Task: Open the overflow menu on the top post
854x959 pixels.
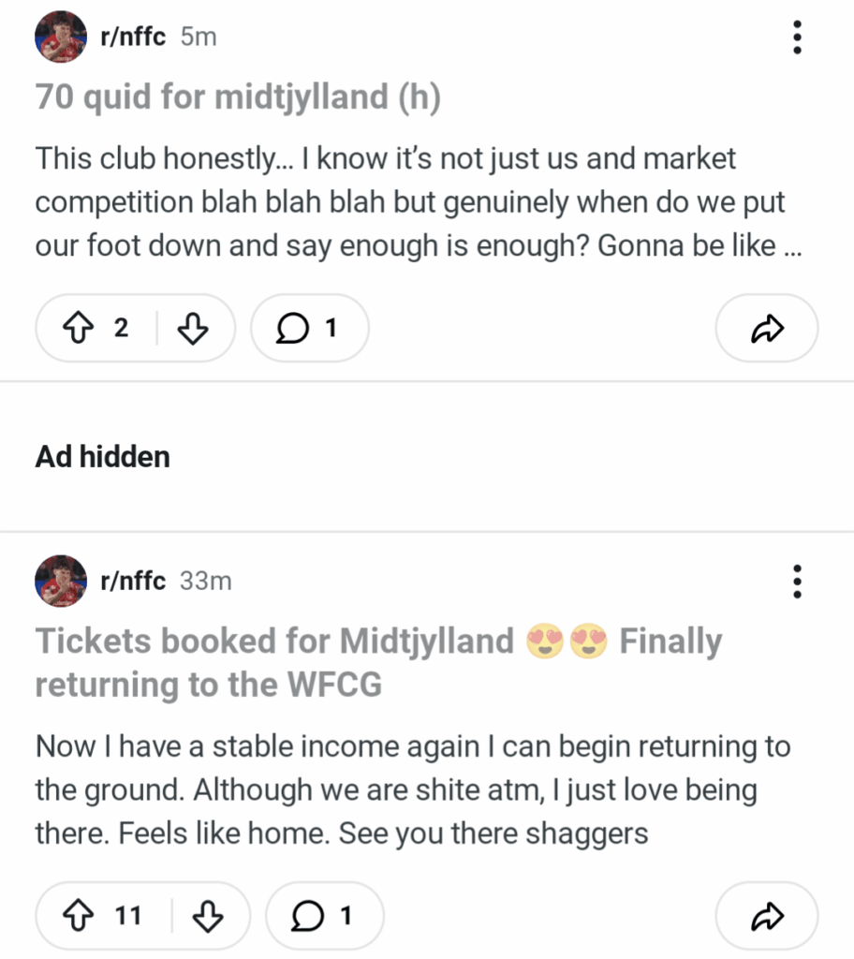Action: (797, 37)
